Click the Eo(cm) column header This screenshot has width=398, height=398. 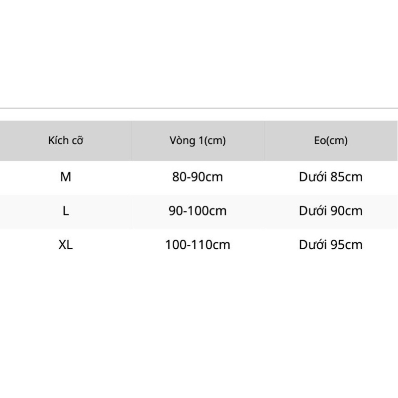[x=331, y=141]
